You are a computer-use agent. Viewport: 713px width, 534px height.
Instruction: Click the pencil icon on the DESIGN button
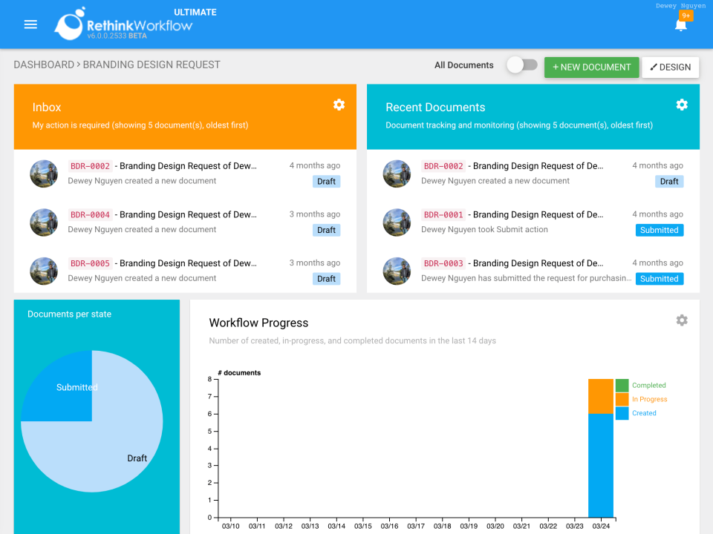coord(654,67)
